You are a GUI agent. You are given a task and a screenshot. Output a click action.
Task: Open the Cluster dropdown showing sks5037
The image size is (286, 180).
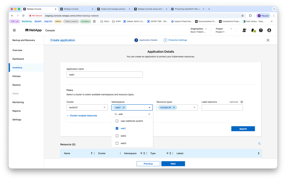(87, 108)
